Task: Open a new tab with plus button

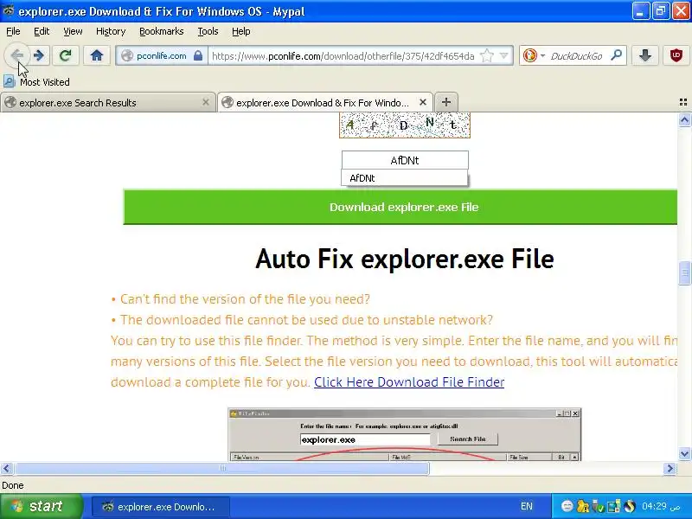Action: click(446, 102)
